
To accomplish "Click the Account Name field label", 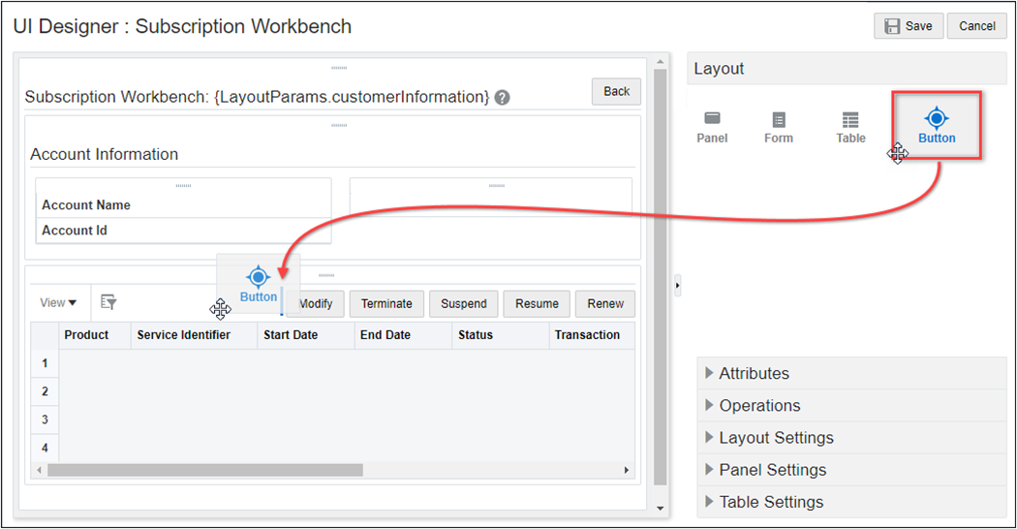I will (86, 205).
